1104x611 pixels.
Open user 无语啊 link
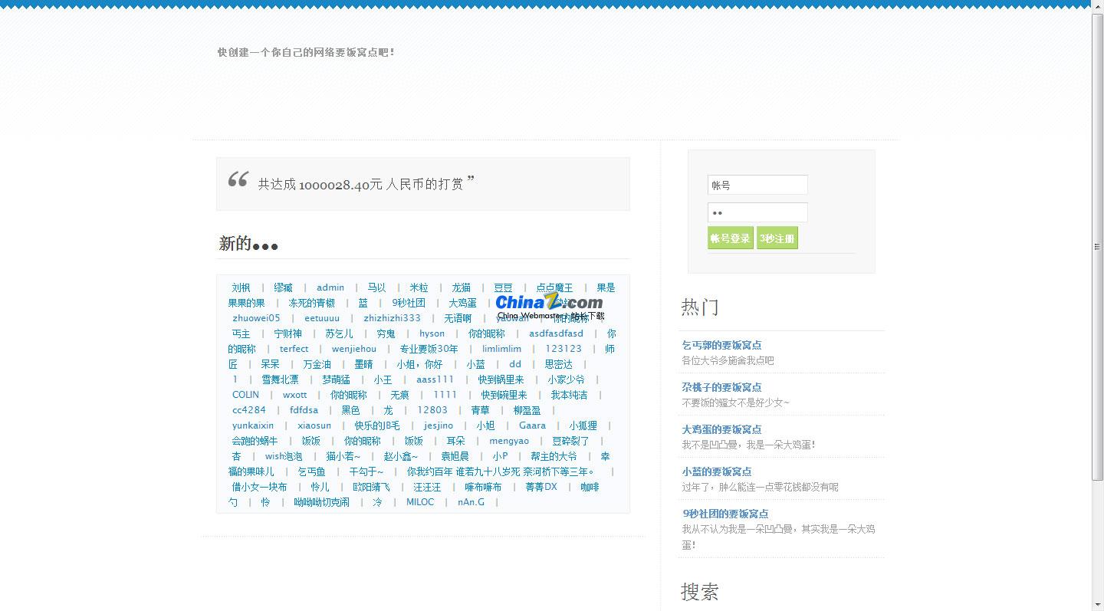point(458,318)
